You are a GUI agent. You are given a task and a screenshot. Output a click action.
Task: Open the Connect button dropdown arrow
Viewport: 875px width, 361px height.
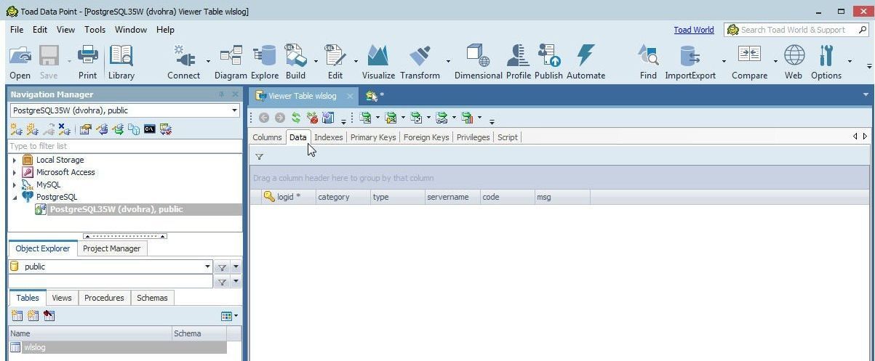(x=208, y=62)
